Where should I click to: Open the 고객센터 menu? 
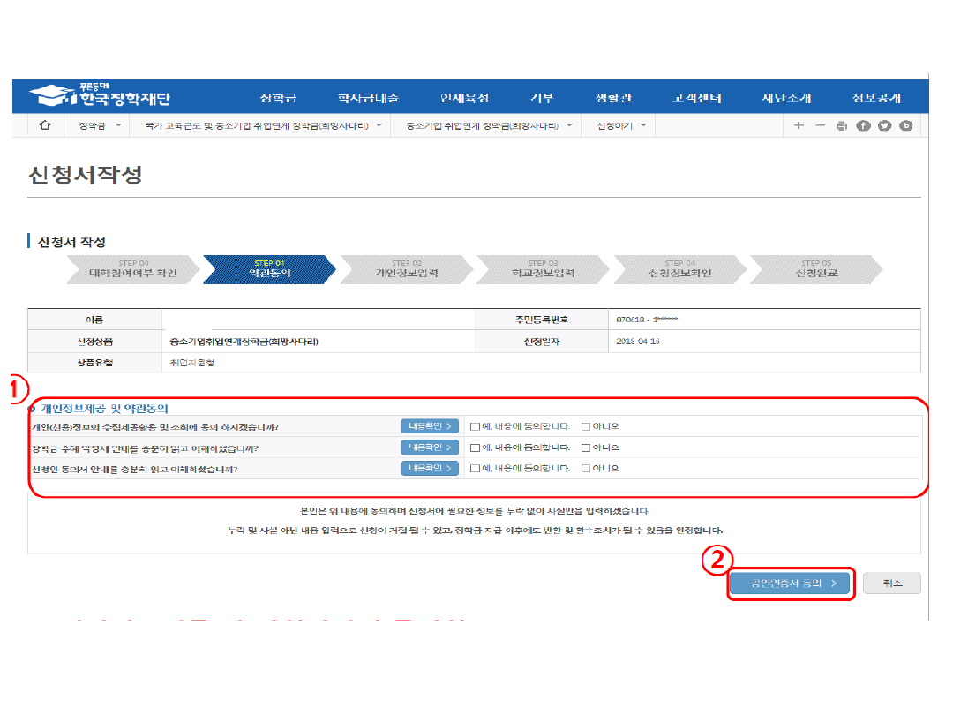click(x=697, y=98)
